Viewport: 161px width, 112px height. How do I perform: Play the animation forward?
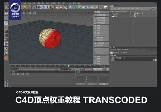click(x=78, y=69)
